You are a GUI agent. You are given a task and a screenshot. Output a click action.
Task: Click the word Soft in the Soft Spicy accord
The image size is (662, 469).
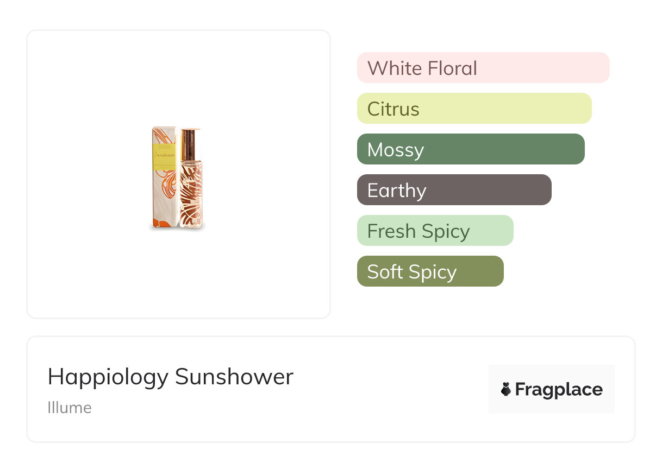pyautogui.click(x=385, y=272)
